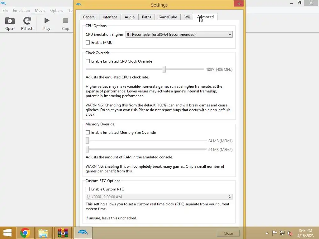Decrement the custom RTC time stepper down arrow

(x=230, y=198)
